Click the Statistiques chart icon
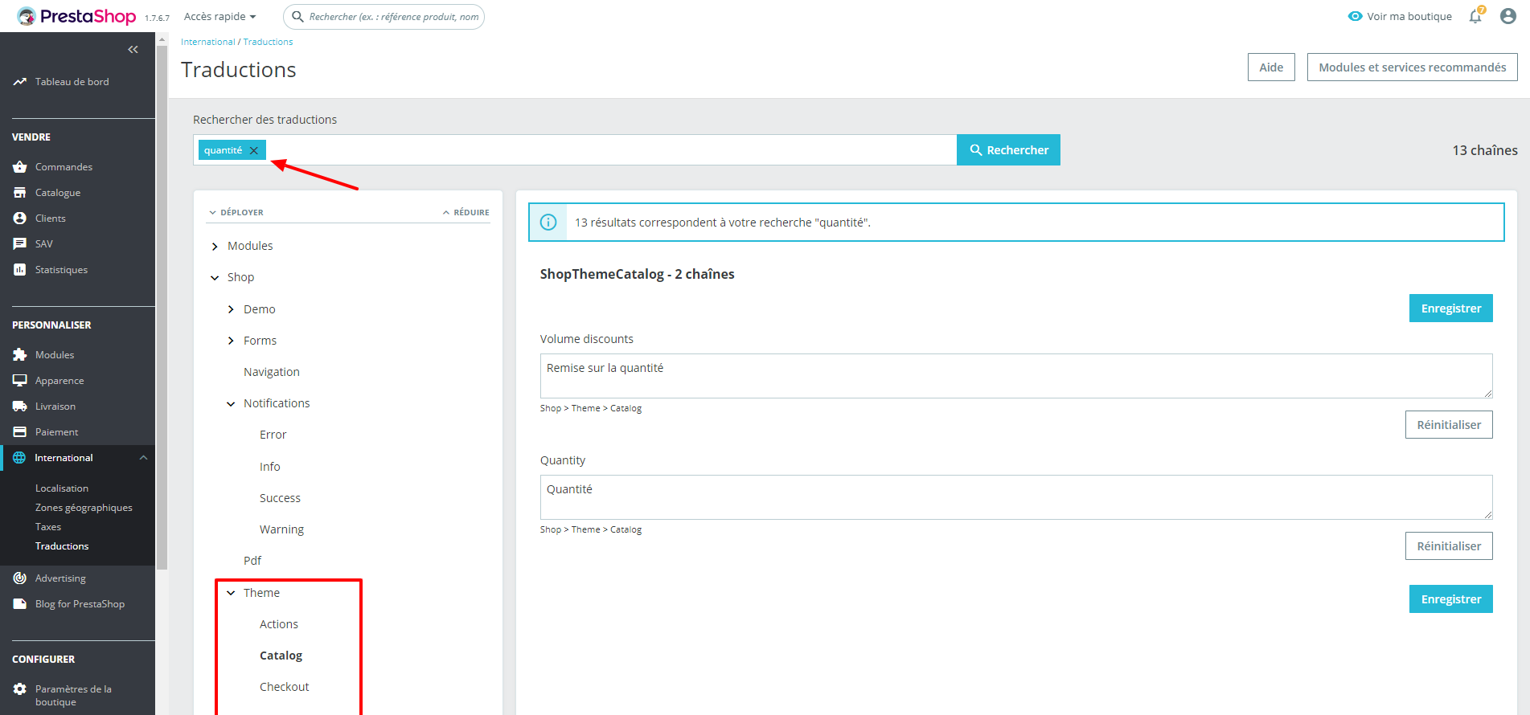Screen dimensions: 1530x715 [20, 270]
